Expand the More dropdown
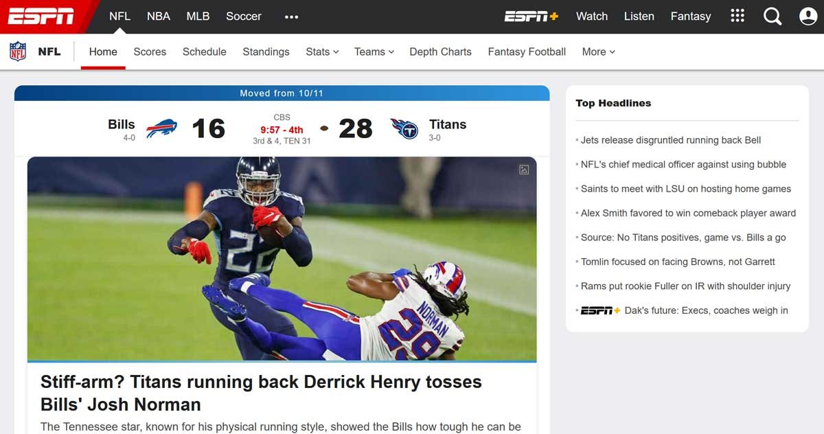Screen dimensions: 824x434 [598, 52]
